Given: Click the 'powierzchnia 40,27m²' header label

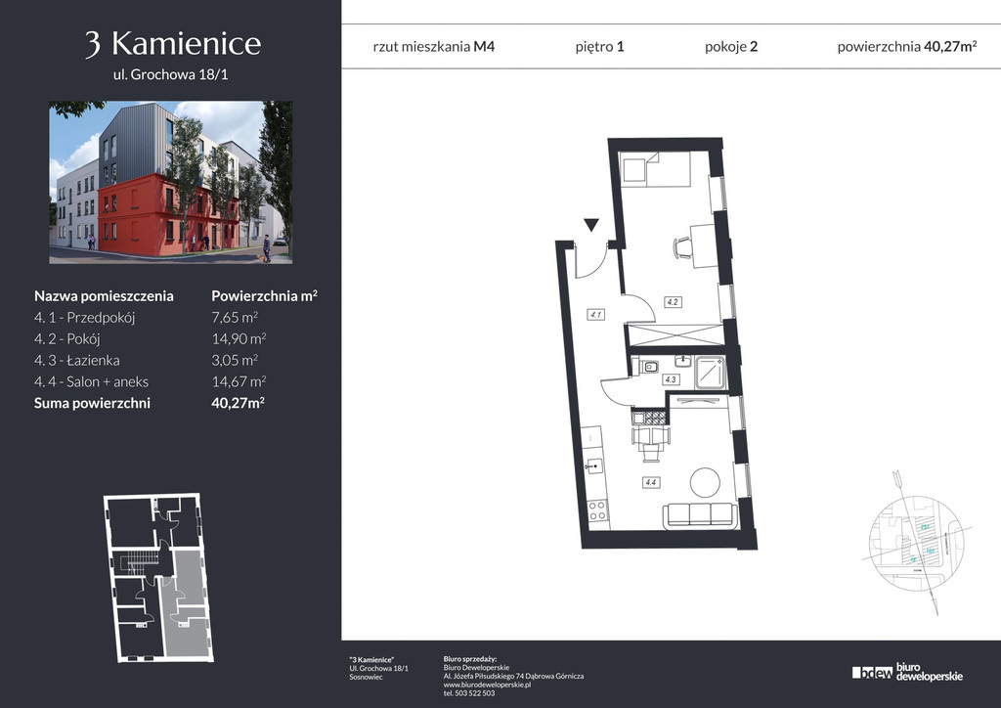Looking at the screenshot, I should (x=907, y=46).
